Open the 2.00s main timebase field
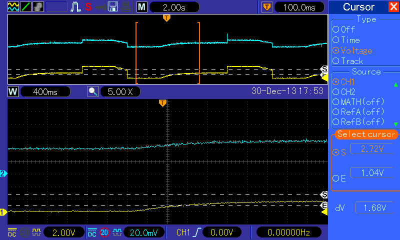This screenshot has height=240, width=400. tap(174, 7)
